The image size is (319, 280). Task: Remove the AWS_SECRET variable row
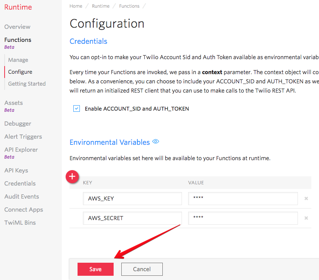click(306, 218)
